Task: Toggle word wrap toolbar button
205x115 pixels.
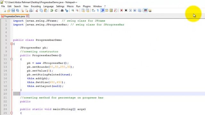Action: [x=93, y=11]
